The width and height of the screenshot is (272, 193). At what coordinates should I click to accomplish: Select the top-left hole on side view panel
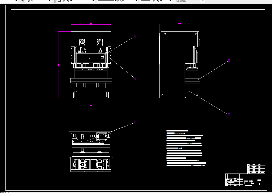[165, 34]
